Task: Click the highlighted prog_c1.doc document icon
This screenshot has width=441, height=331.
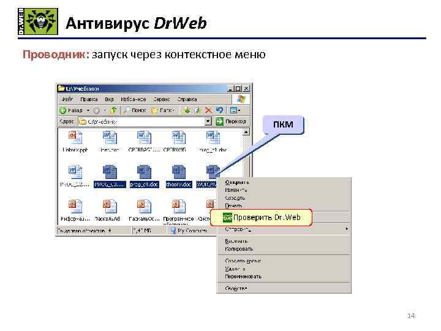Action: (144, 172)
